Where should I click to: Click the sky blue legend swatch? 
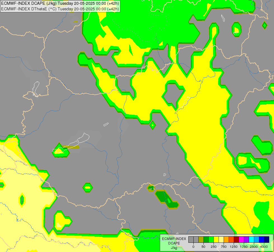(257, 239)
